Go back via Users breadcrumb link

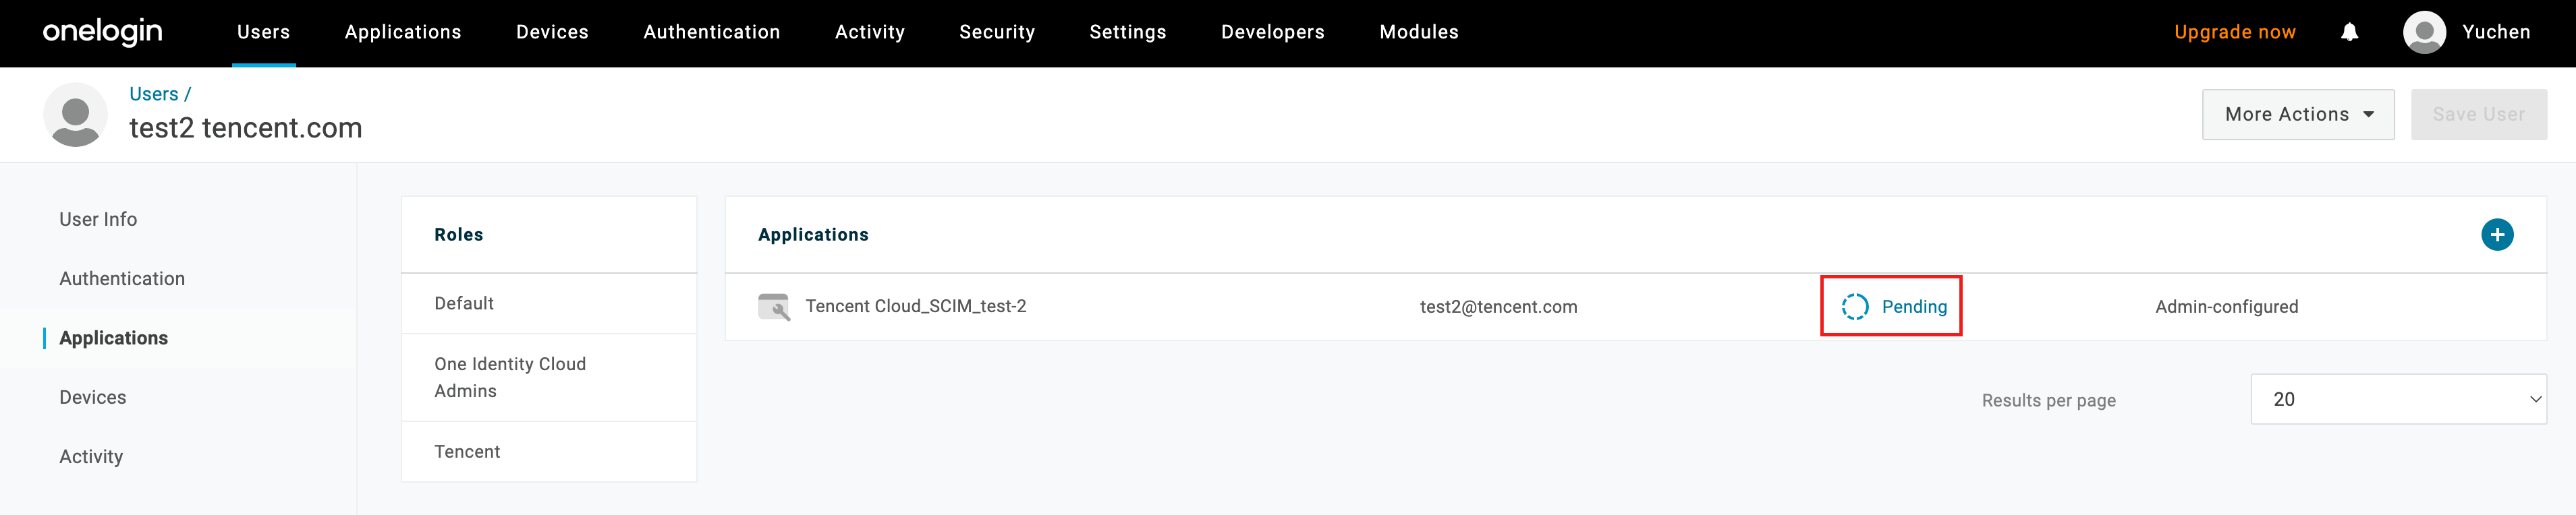tap(153, 94)
